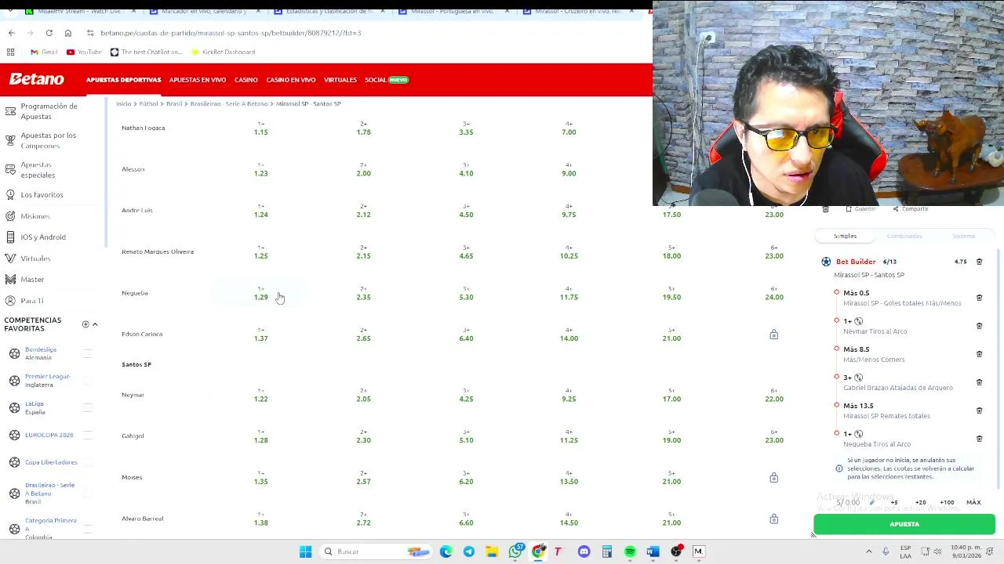Open Premier League Inglaterra competition
The height and width of the screenshot is (564, 1004).
pos(47,381)
